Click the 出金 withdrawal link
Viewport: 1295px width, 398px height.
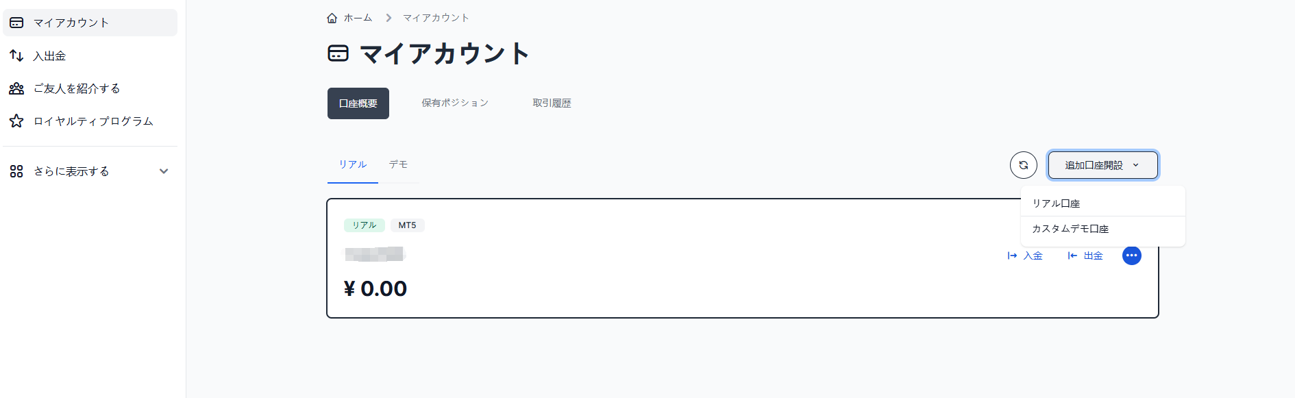pos(1086,256)
